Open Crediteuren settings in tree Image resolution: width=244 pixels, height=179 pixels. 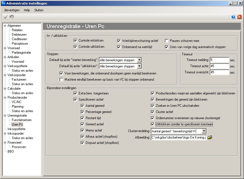coord(19,39)
